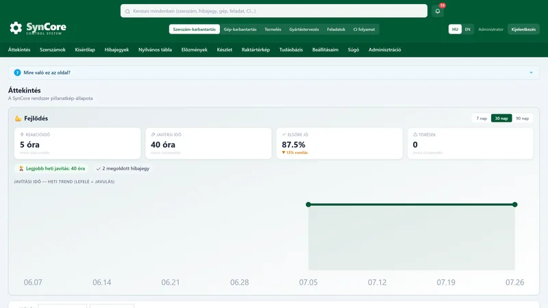Select the 7 nap time range

[x=482, y=118]
